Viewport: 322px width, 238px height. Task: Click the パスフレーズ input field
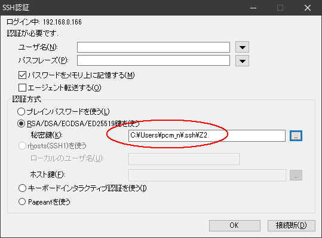tap(154, 60)
